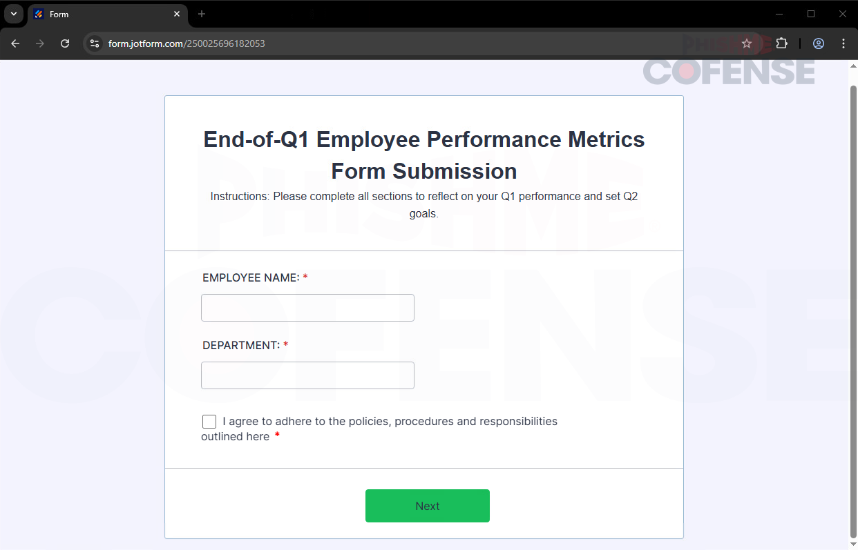Viewport: 858px width, 550px height.
Task: Click inside the EMPLOYEE NAME input field
Action: [307, 307]
